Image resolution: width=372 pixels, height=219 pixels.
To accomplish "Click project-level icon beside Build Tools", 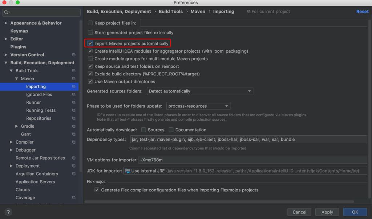I will [74, 71].
